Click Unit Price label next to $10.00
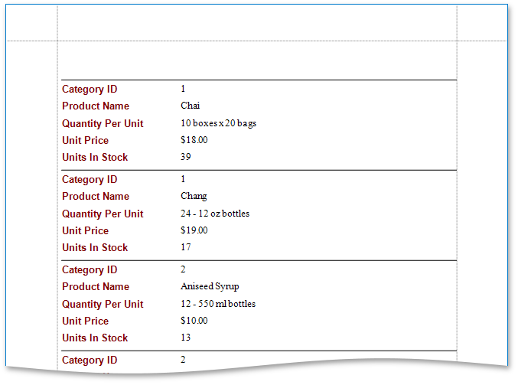This screenshot has height=385, width=518. coord(85,321)
